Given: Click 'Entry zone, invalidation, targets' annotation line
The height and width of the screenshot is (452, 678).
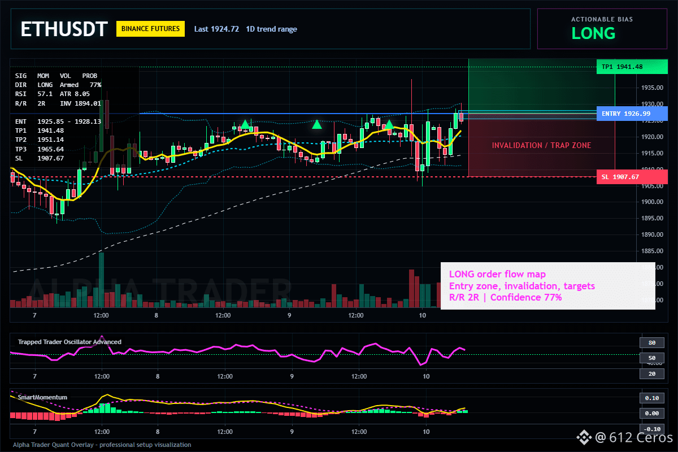Looking at the screenshot, I should click(x=522, y=286).
